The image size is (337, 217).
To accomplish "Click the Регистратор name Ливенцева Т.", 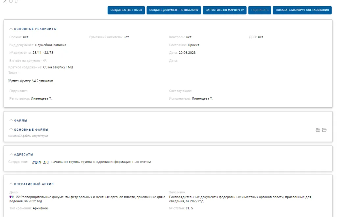I will tap(41, 98).
